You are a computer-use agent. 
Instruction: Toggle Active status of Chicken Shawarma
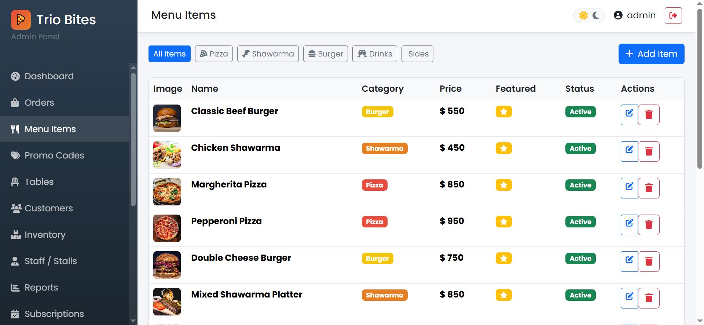point(580,148)
